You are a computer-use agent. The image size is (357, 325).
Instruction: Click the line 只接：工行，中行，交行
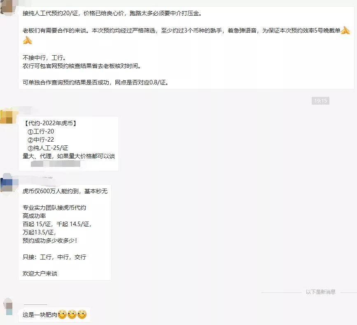tap(54, 257)
